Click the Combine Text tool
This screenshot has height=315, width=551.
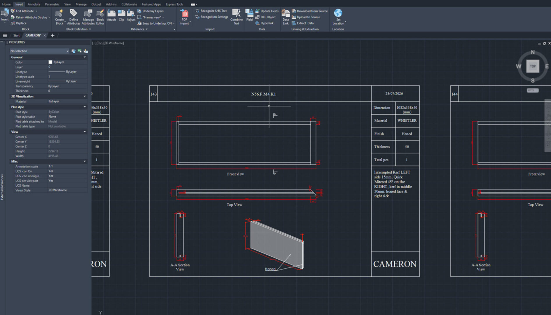point(236,17)
